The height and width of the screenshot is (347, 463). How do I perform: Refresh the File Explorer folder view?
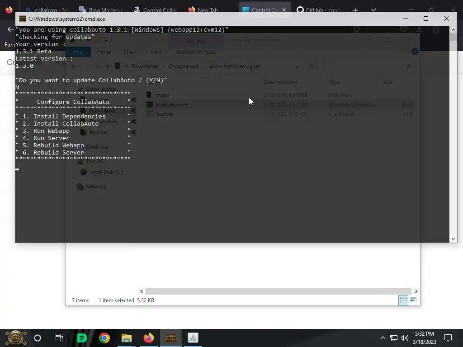(x=311, y=67)
